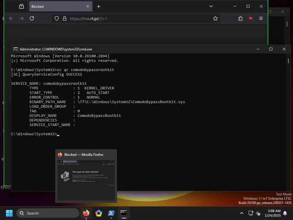Click the DISPLAY_NAME ComodoBypassRootkit value

[x=99, y=116]
